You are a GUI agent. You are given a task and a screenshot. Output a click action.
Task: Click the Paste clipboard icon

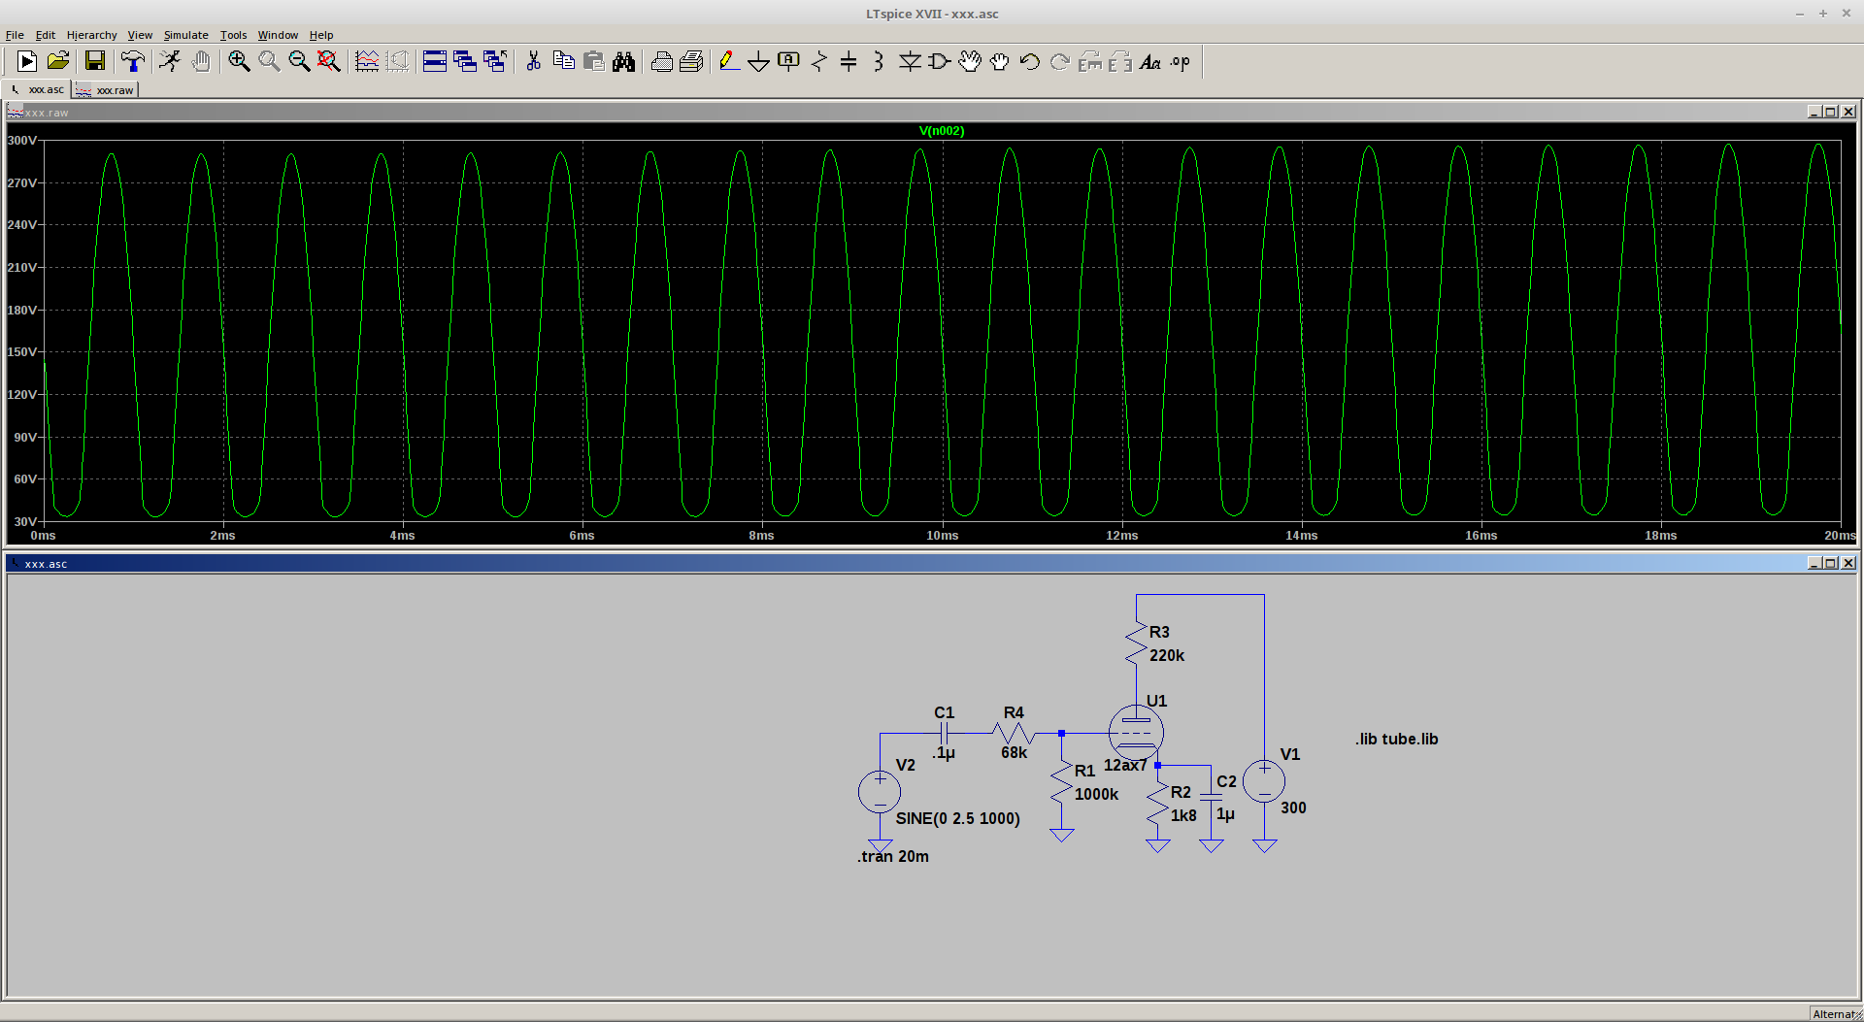(x=593, y=62)
